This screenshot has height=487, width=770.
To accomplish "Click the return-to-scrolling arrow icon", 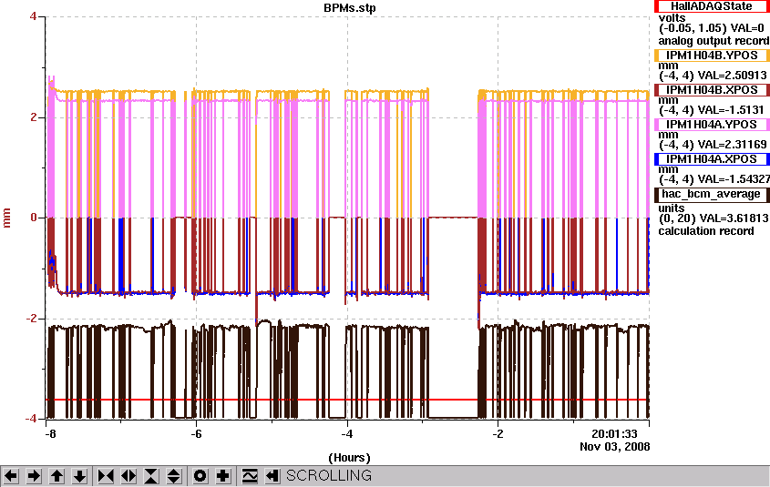I will point(272,476).
